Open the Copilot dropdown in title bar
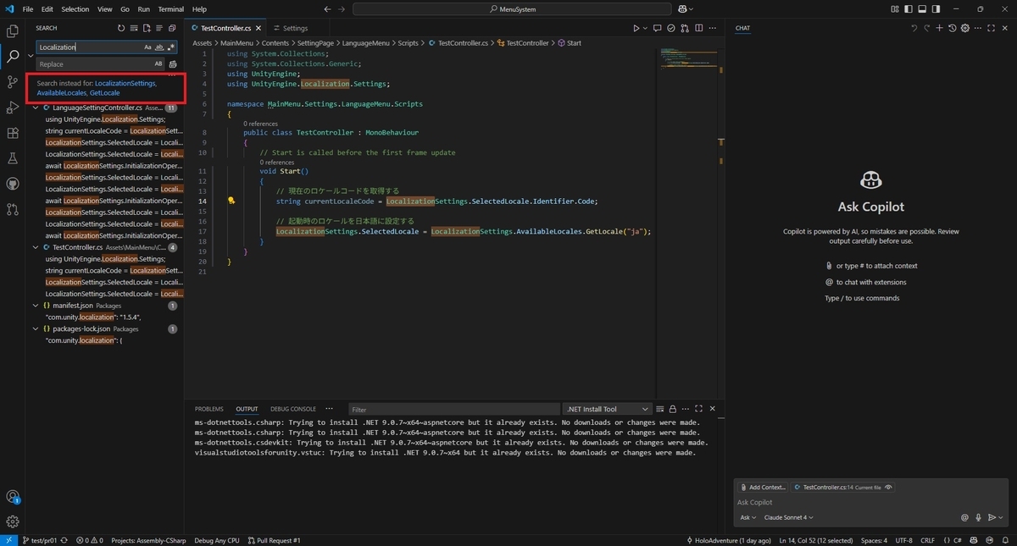 click(686, 8)
